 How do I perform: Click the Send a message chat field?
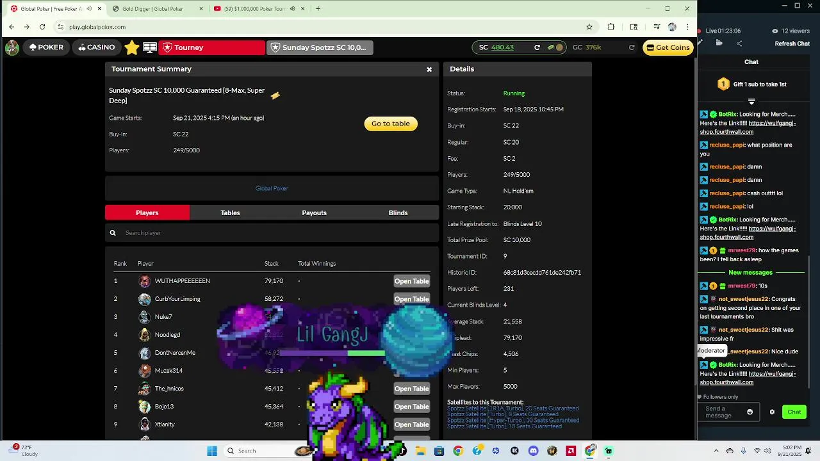tap(729, 412)
